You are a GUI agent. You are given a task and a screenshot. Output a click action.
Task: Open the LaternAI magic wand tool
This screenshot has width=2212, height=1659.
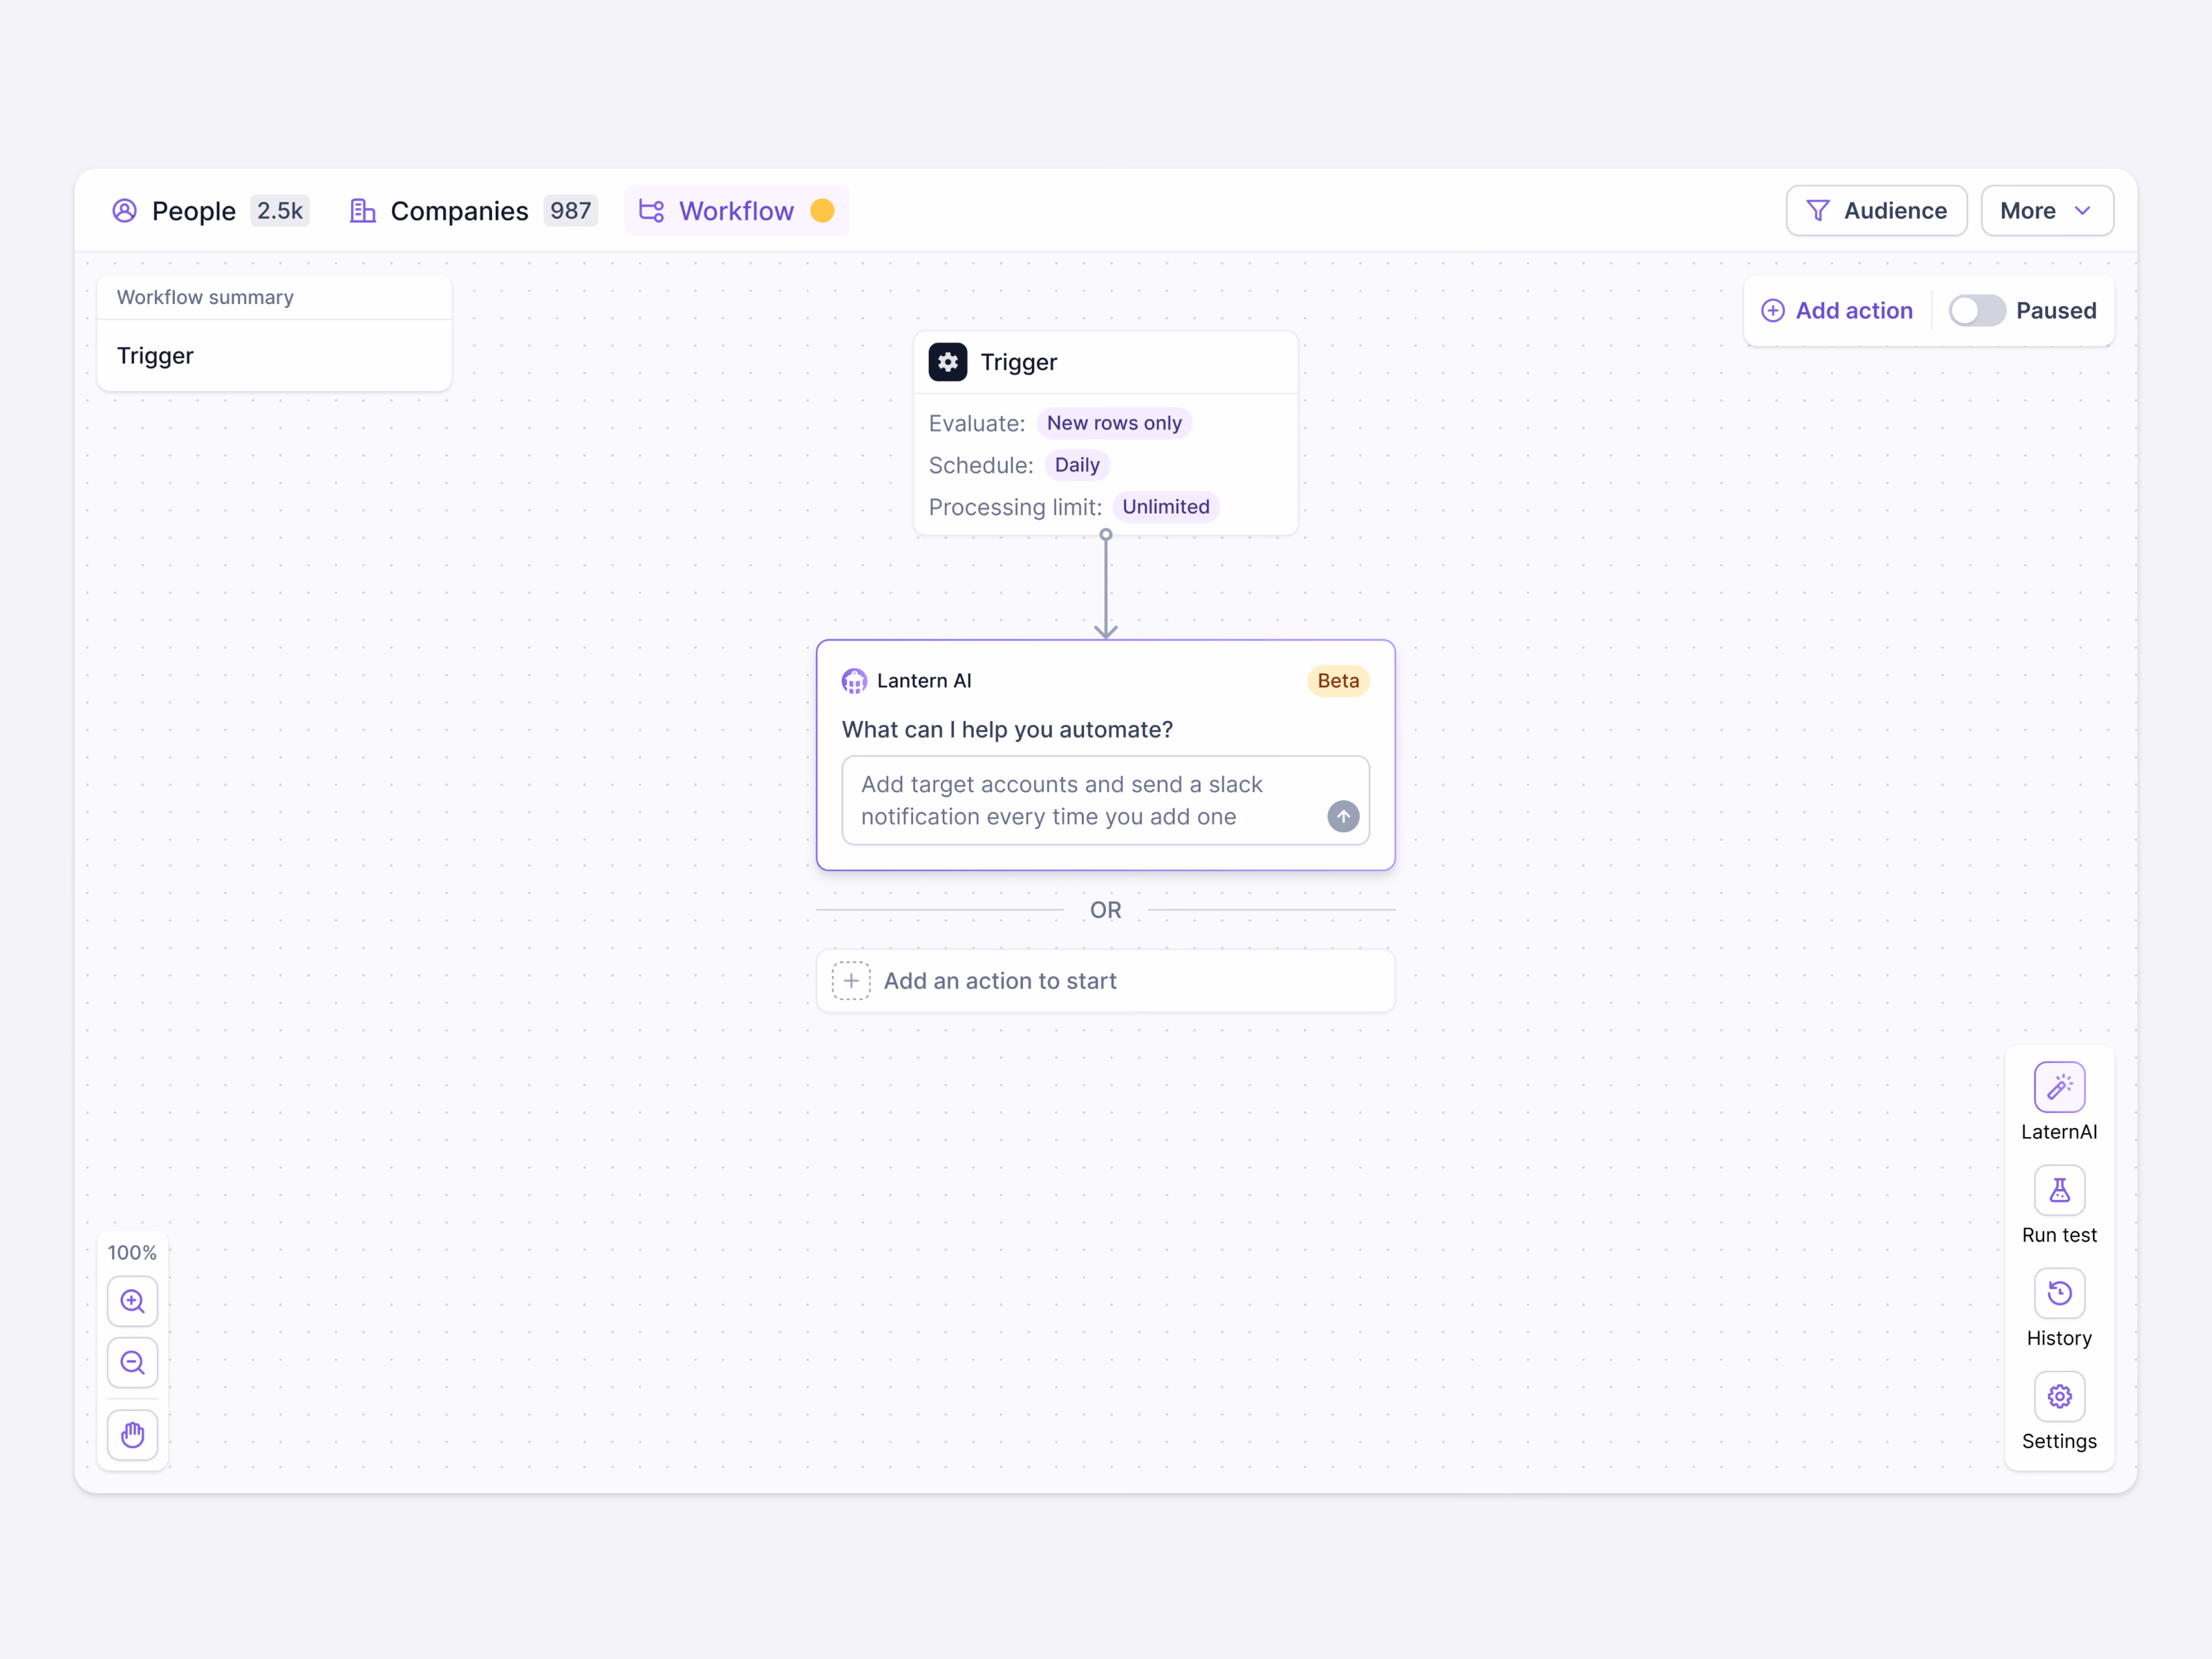coord(2059,1087)
